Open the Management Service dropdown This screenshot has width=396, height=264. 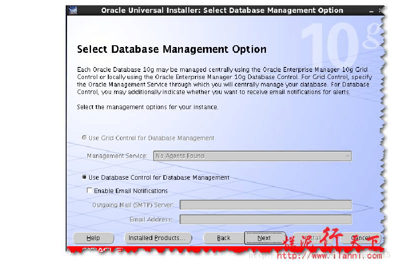coord(252,156)
